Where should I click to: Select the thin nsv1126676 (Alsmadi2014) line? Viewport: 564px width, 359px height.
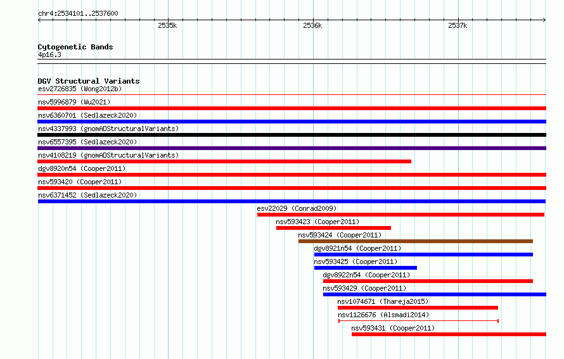point(418,320)
